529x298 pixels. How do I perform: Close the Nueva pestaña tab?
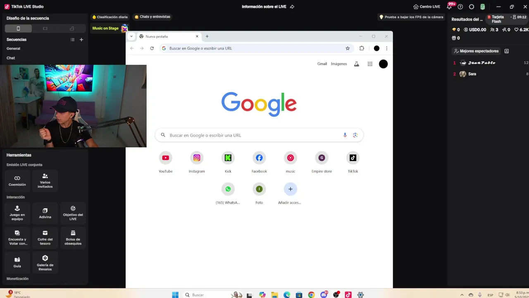[197, 36]
